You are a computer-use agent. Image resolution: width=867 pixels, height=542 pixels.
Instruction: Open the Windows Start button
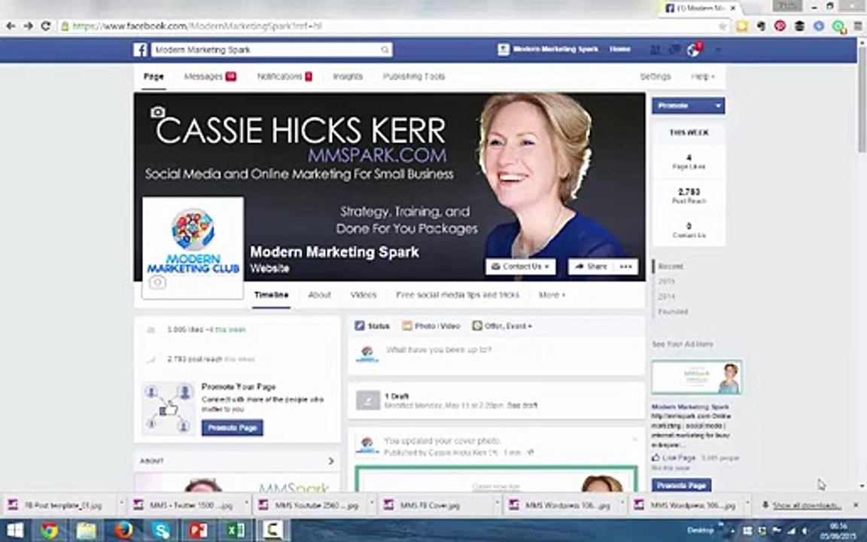click(15, 531)
